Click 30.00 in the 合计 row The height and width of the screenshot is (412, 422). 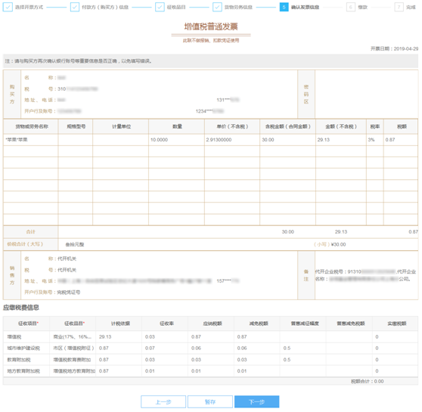coord(287,231)
